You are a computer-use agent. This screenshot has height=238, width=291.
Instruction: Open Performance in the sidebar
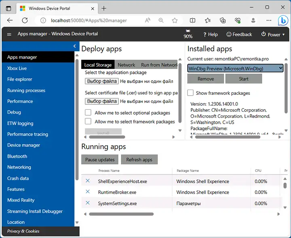point(38,101)
